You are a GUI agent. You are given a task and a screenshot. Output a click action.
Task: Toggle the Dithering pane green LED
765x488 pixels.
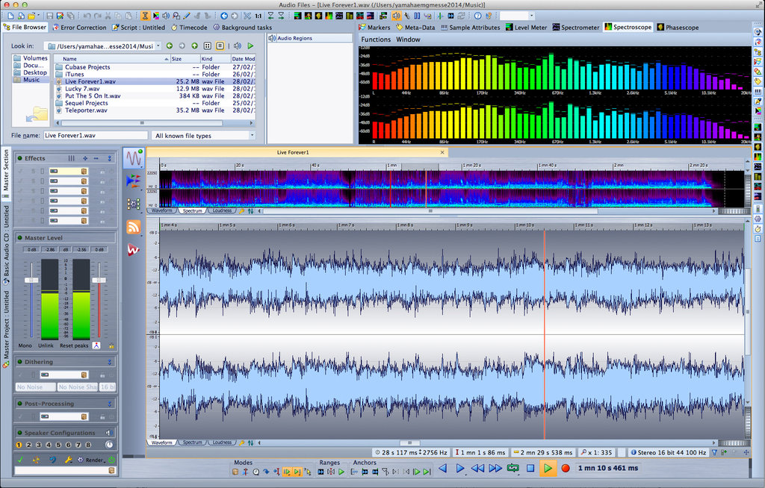(x=19, y=362)
